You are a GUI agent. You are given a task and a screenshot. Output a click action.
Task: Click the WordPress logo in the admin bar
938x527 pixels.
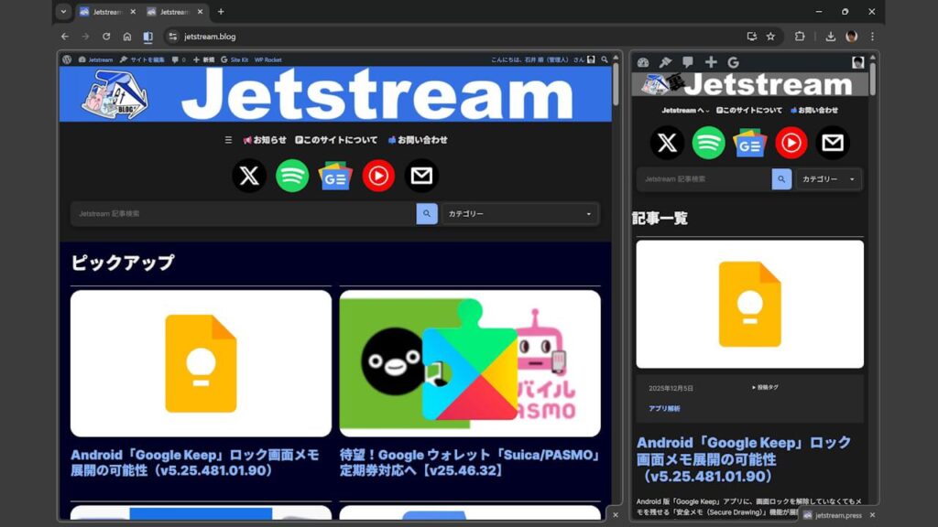[66, 60]
